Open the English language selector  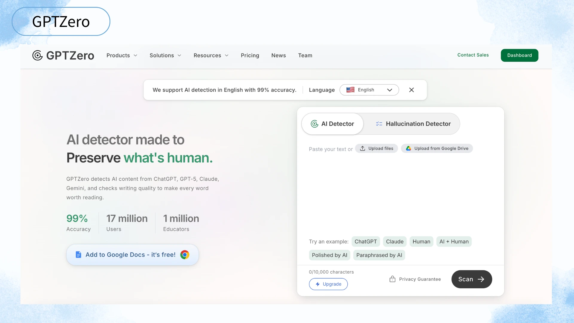(x=369, y=90)
